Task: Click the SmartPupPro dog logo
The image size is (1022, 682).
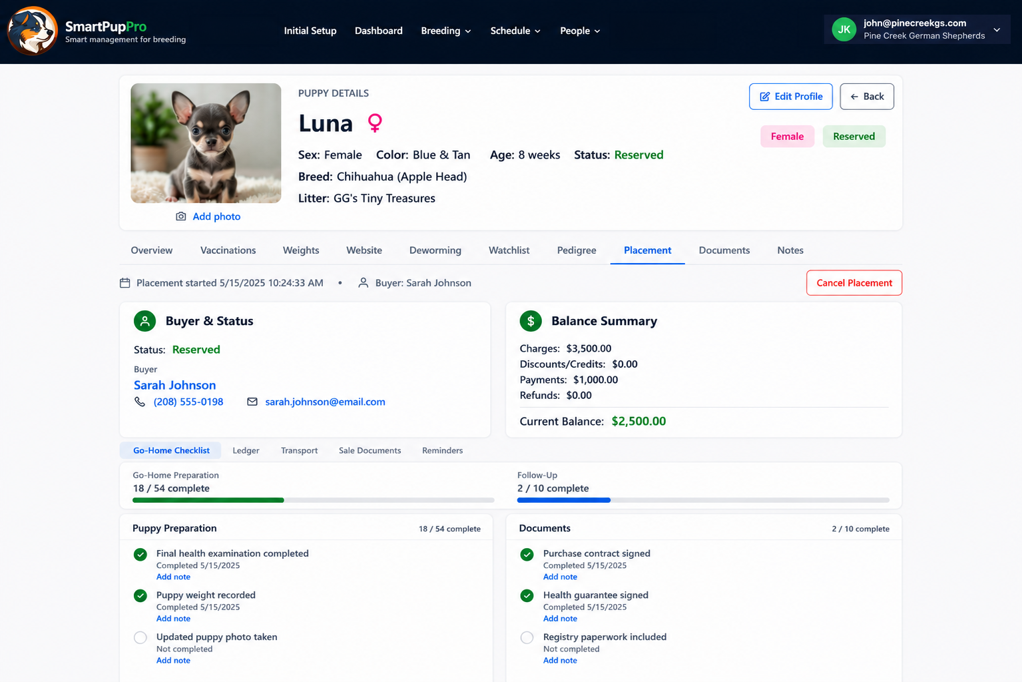Action: pyautogui.click(x=32, y=31)
